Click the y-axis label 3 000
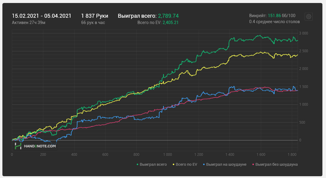Screen dimensions: 326x178 coord(304,33)
